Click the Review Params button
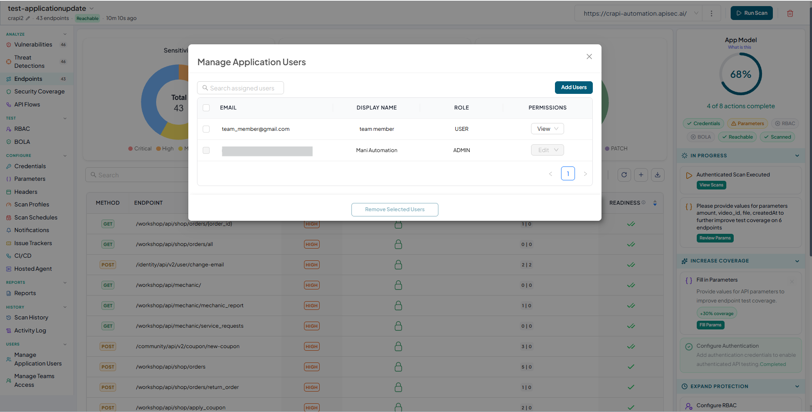This screenshot has height=412, width=812. pyautogui.click(x=715, y=238)
